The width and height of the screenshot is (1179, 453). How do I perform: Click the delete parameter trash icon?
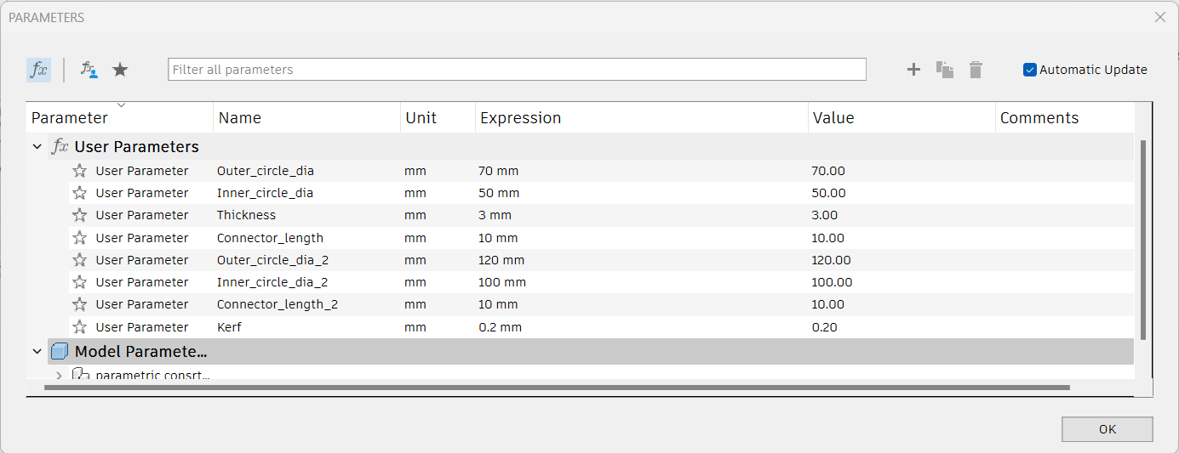(x=976, y=70)
